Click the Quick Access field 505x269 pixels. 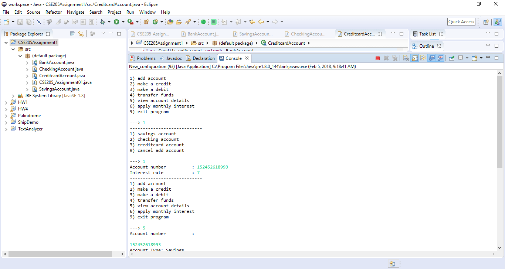461,22
